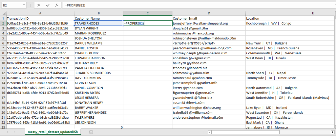Select transaction ID starting 17979bb2
The image size is (336, 136).
coord(40,123)
